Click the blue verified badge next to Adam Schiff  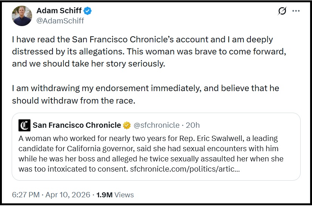tap(87, 11)
